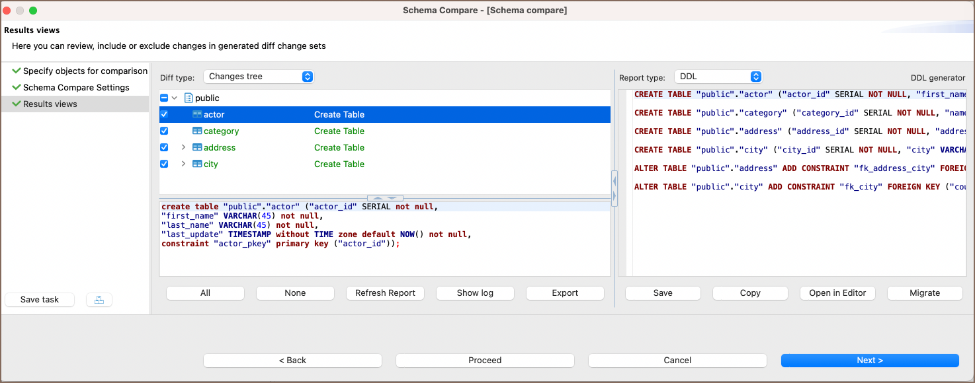Open the Report type dropdown
The width and height of the screenshot is (975, 383).
coord(718,77)
